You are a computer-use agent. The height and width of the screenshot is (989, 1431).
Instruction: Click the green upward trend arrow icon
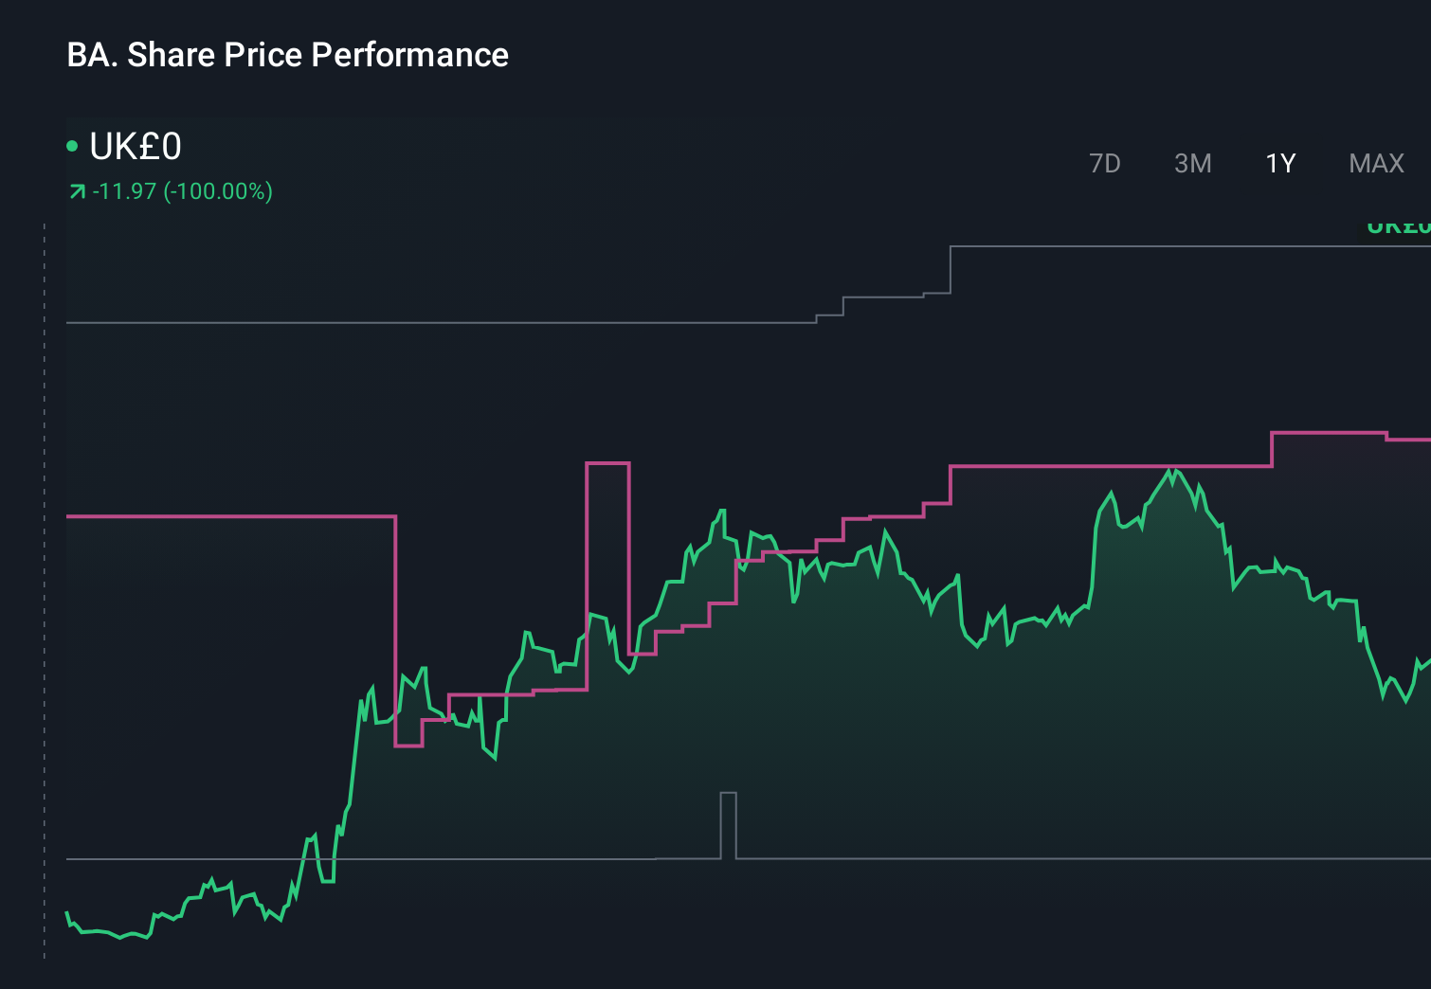coord(77,191)
